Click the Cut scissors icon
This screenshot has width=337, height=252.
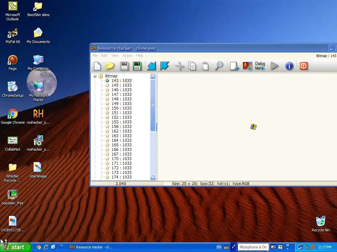180,66
